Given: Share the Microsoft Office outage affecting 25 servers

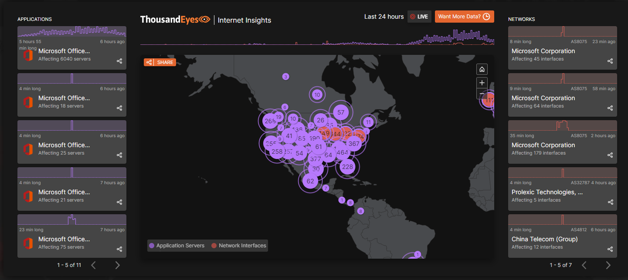Looking at the screenshot, I should pyautogui.click(x=119, y=155).
